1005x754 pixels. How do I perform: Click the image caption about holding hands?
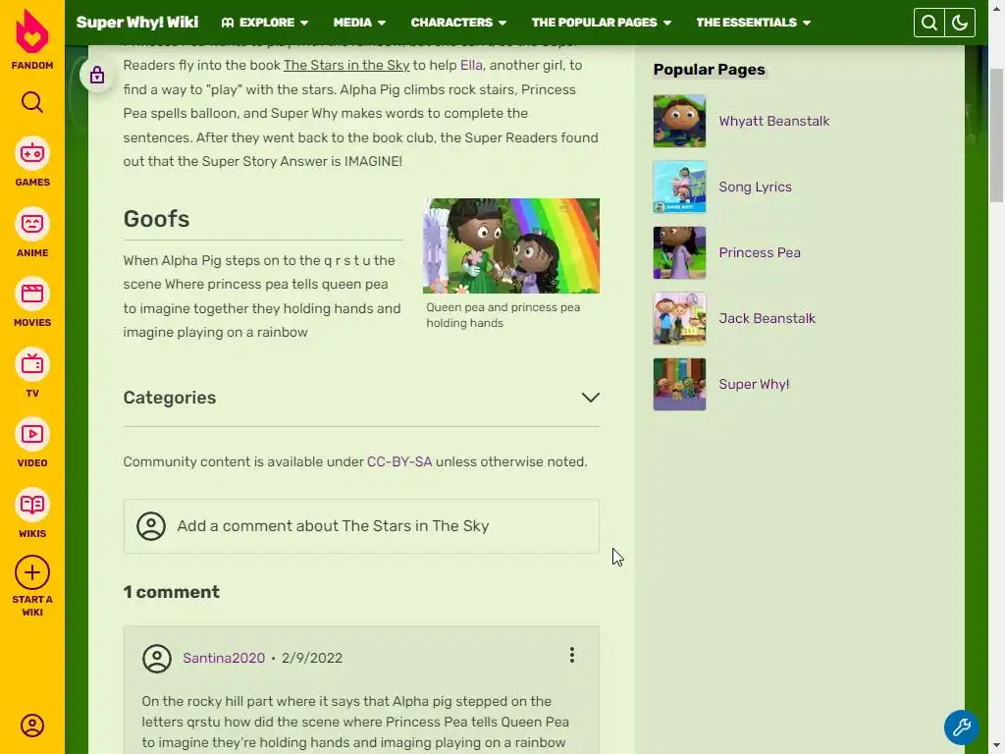point(503,315)
